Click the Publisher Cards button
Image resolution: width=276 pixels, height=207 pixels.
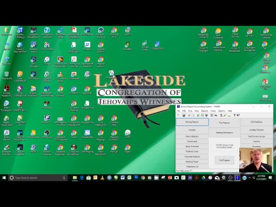192,151
